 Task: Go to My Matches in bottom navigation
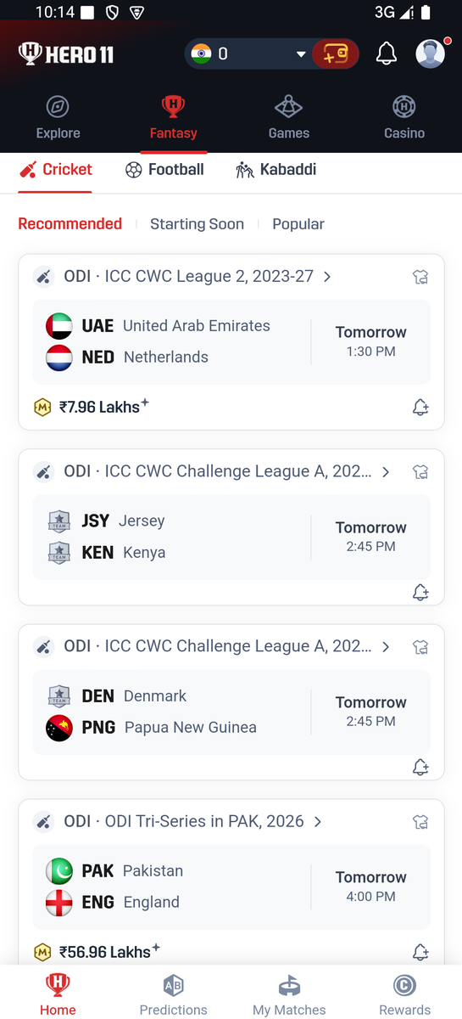(x=289, y=994)
